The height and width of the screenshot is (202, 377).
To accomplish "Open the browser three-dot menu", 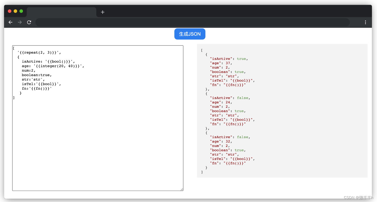I will pyautogui.click(x=365, y=22).
